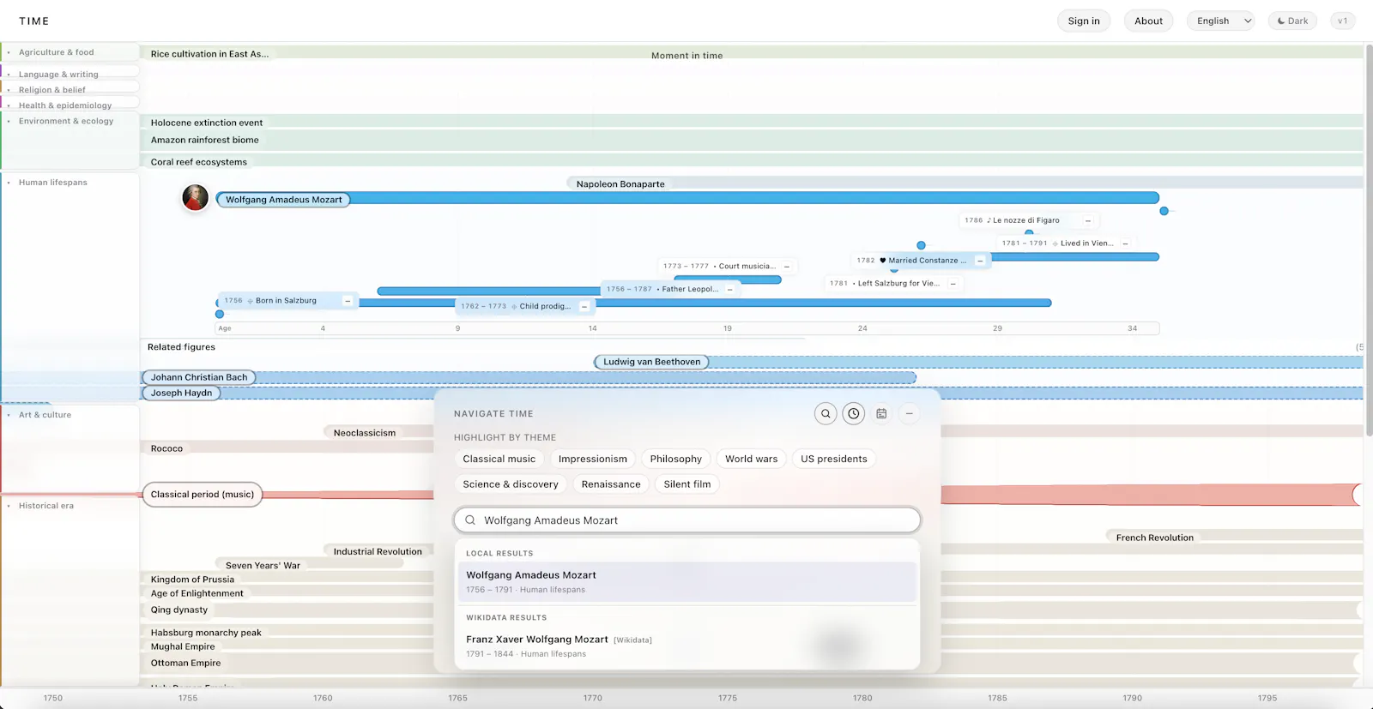Select the clock icon in Navigate Time panel
Image resolution: width=1373 pixels, height=709 pixels.
click(x=854, y=413)
